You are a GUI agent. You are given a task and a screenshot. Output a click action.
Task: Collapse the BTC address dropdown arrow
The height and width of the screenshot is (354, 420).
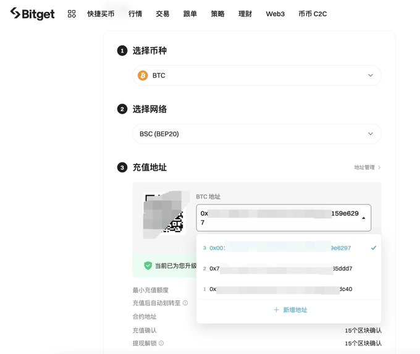[363, 218]
